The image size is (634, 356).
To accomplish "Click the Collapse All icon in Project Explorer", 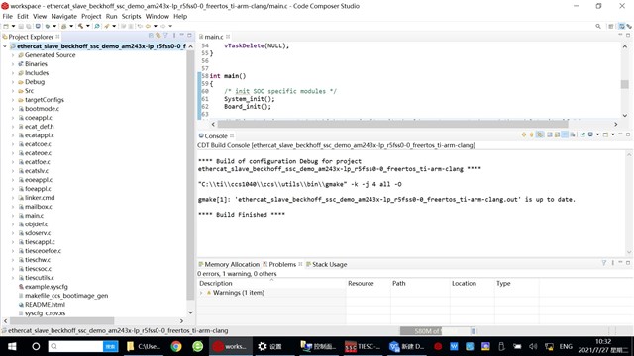I will 151,36.
